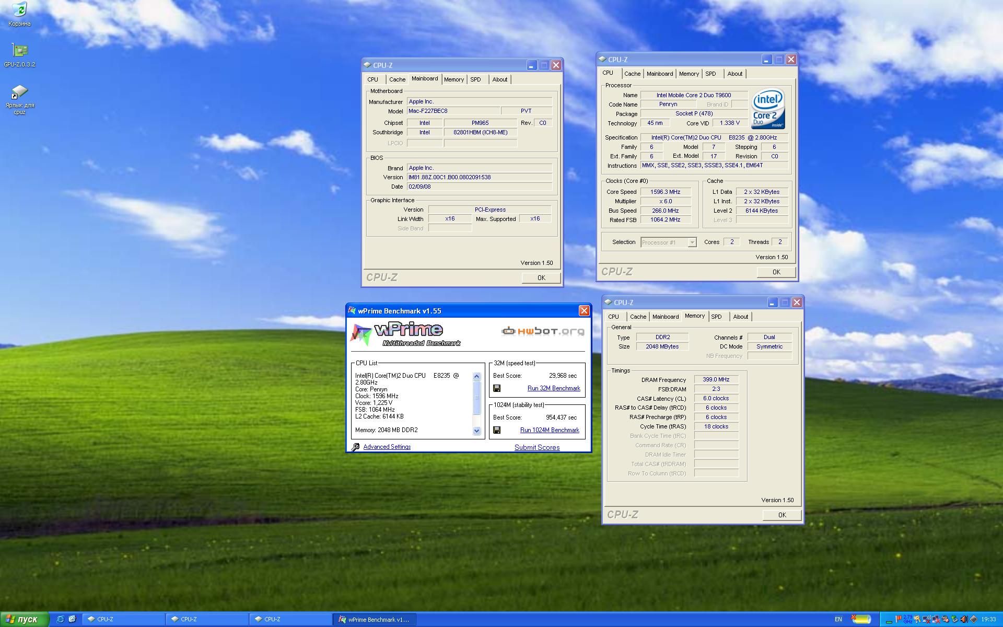
Task: Click the wireless network disconnected tray icon
Action: [927, 619]
